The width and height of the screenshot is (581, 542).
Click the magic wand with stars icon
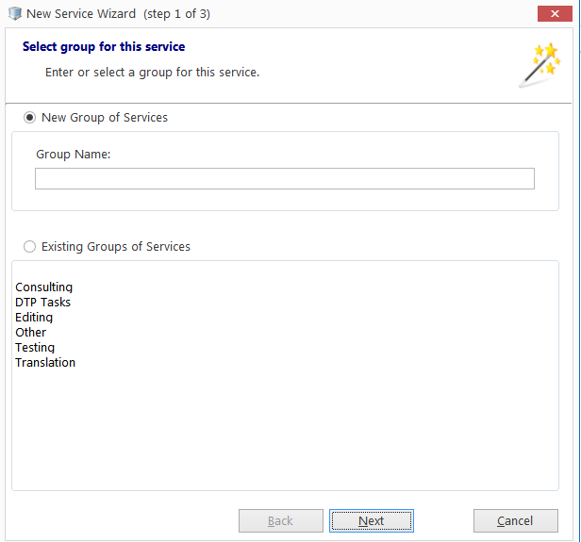(x=539, y=65)
